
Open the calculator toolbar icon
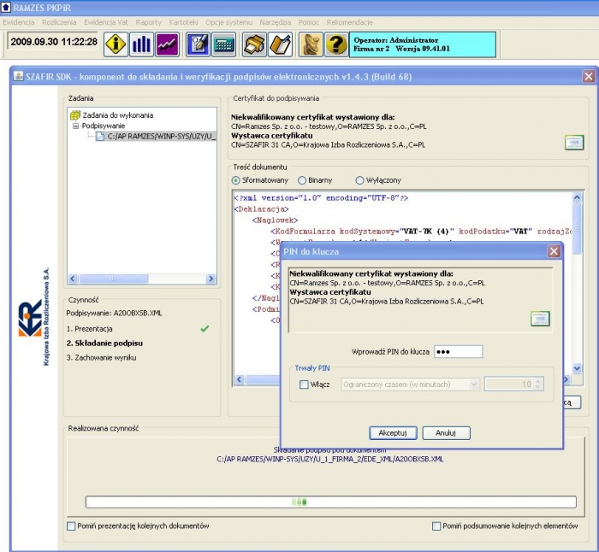[224, 44]
